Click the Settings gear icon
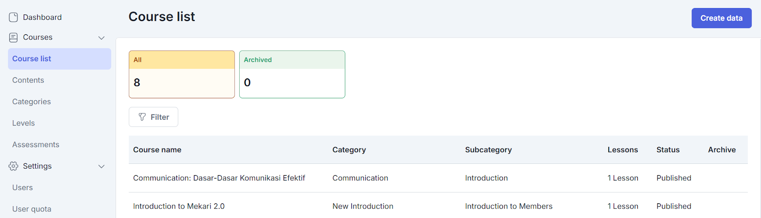Viewport: 761px width, 218px height. tap(13, 166)
